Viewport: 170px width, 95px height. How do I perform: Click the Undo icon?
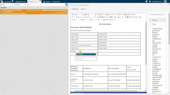point(102,15)
